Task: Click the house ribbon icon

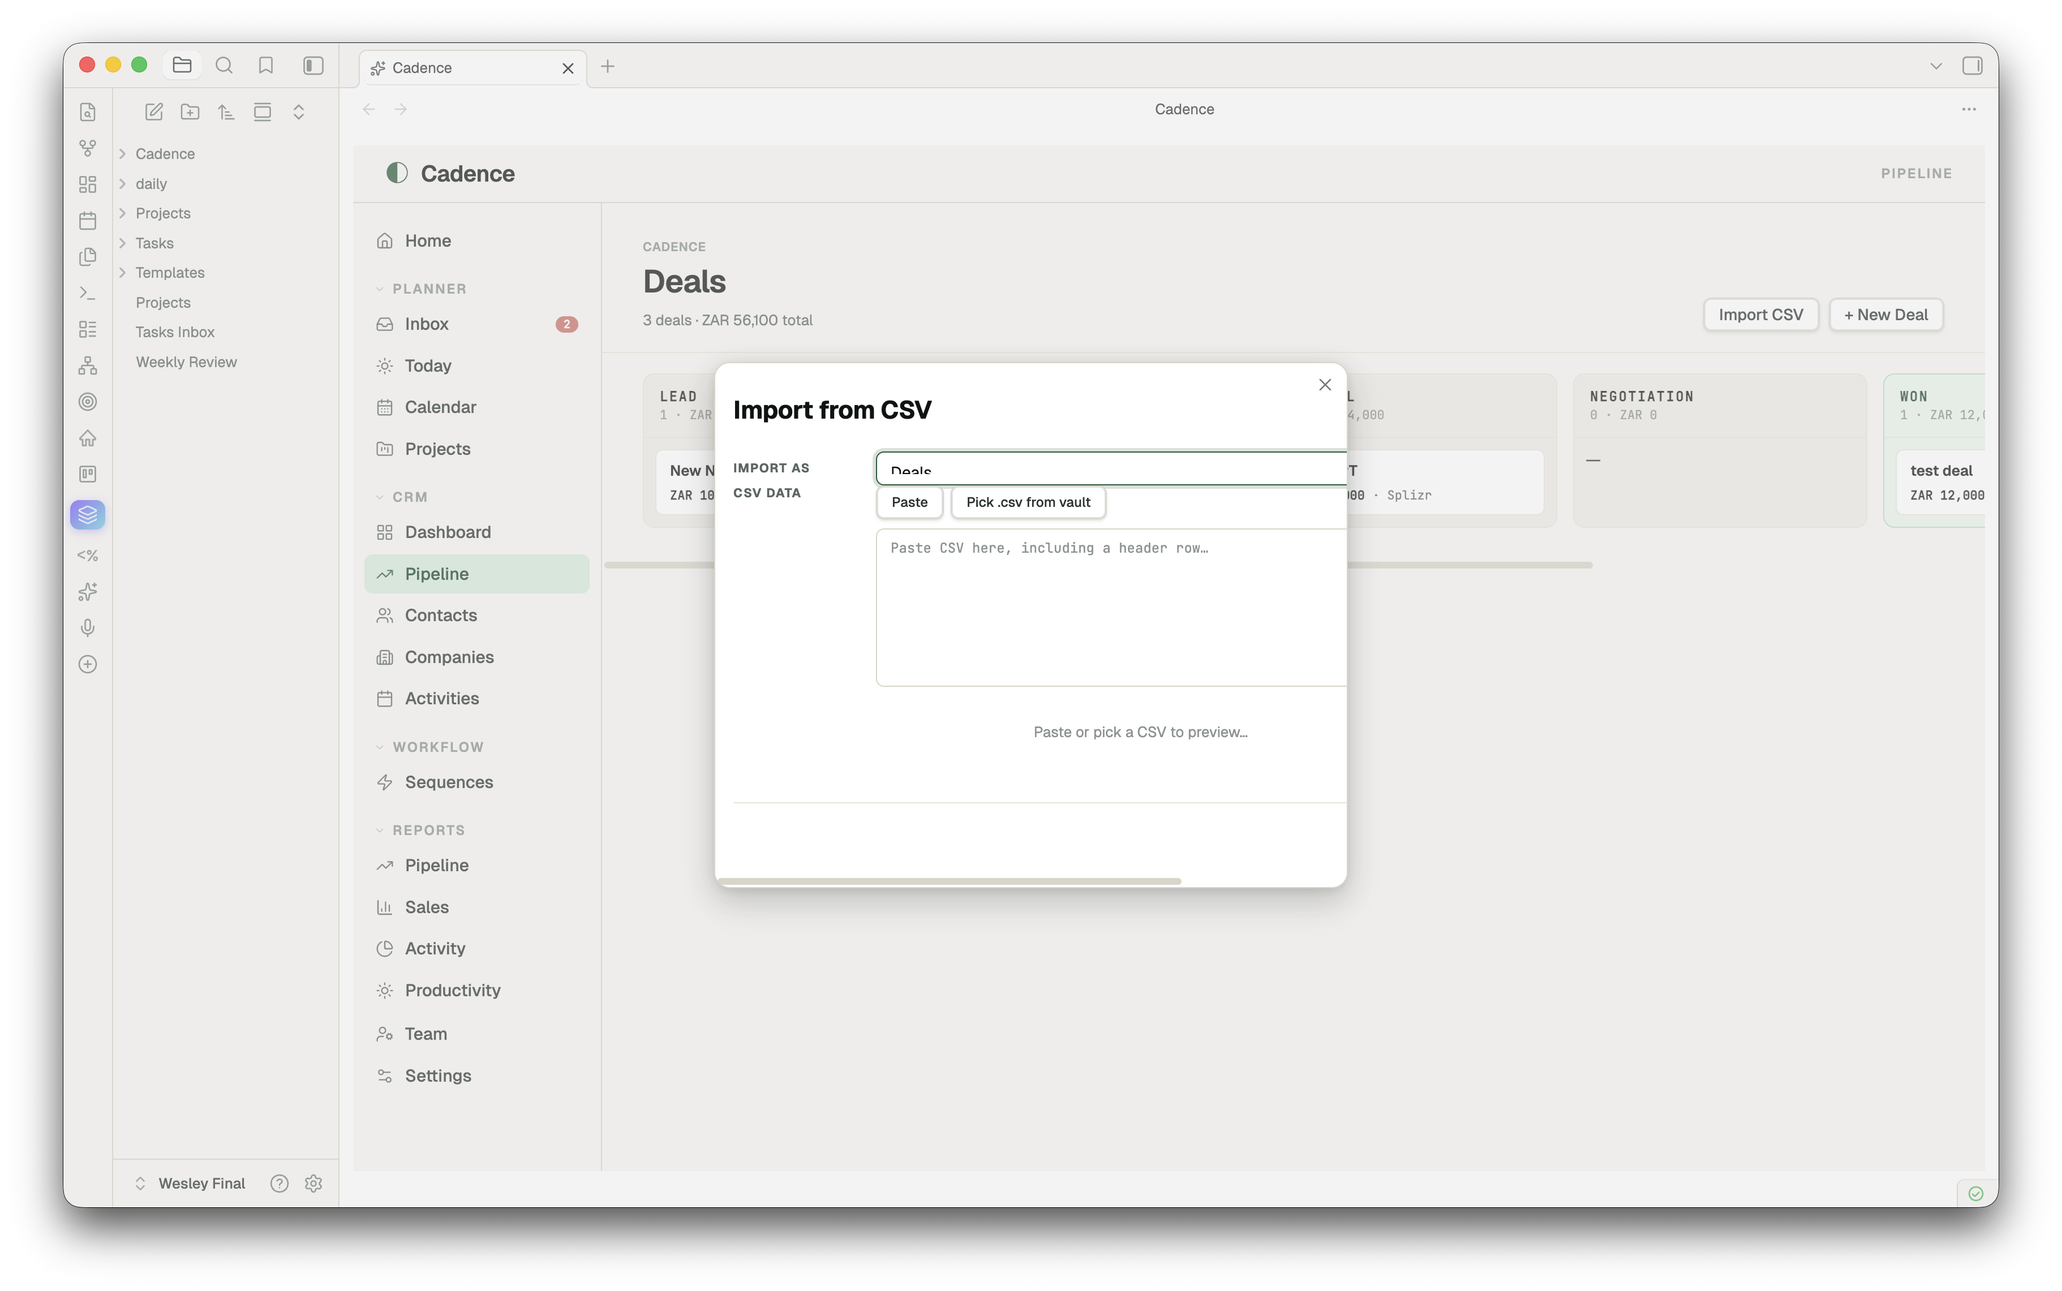Action: click(x=87, y=438)
